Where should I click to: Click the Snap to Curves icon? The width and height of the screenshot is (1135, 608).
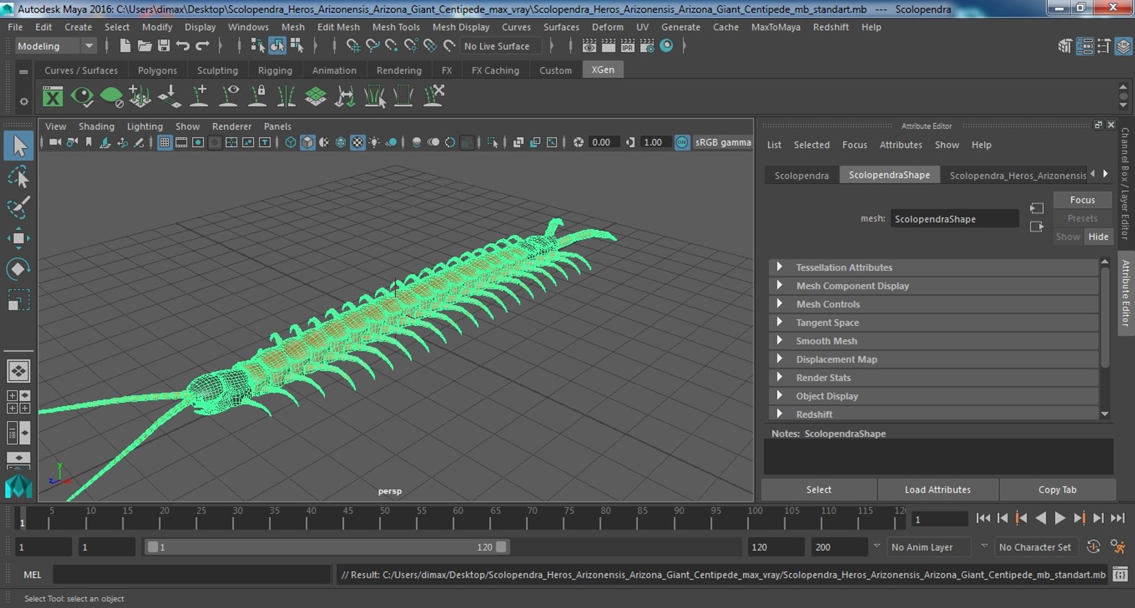(372, 46)
